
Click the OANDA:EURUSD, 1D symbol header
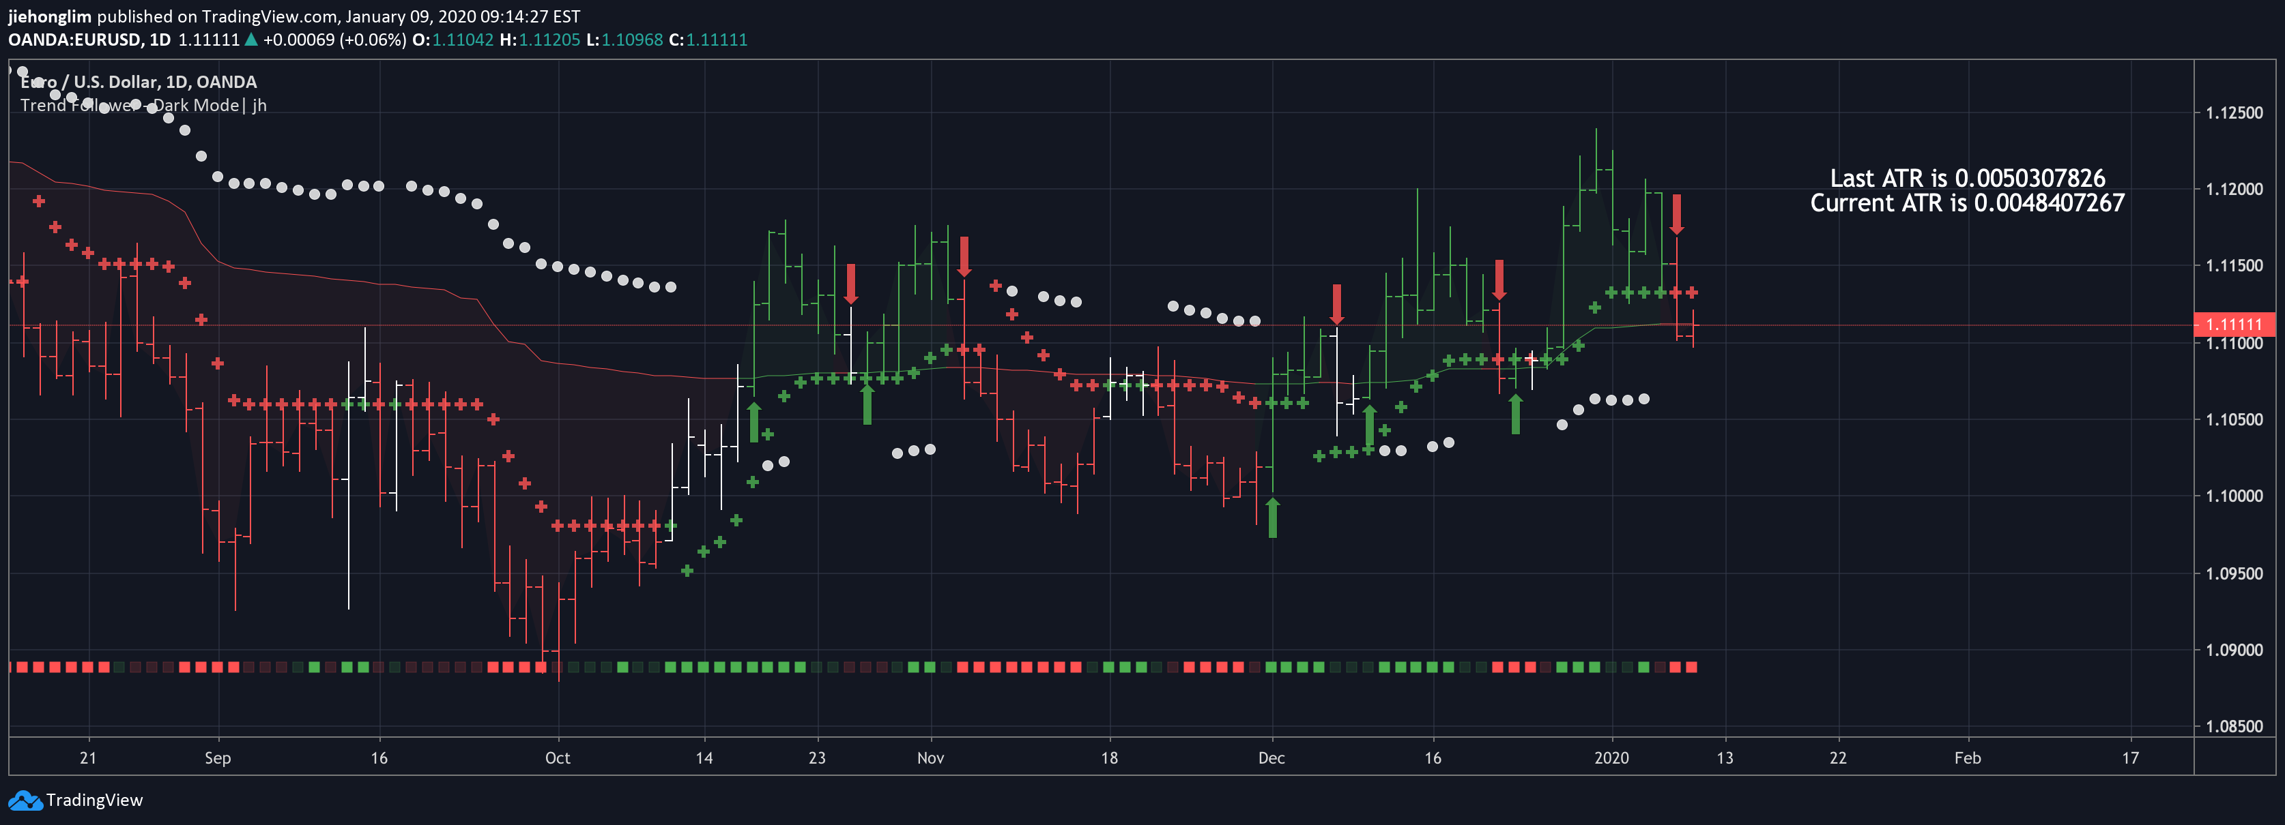coord(89,40)
